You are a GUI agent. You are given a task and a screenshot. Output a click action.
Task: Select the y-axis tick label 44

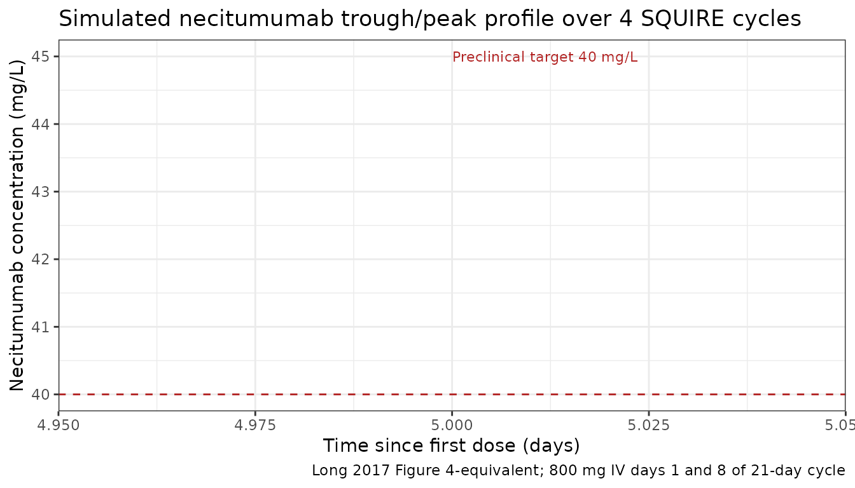(41, 124)
